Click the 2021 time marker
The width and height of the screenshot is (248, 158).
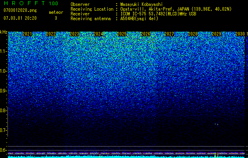point(27,34)
